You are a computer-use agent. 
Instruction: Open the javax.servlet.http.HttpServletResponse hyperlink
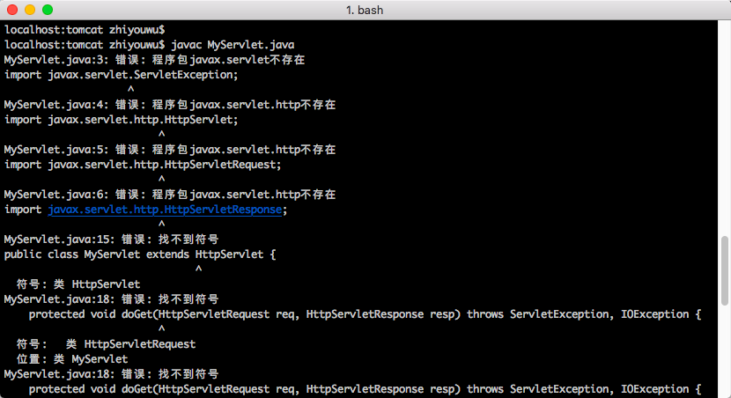click(165, 210)
